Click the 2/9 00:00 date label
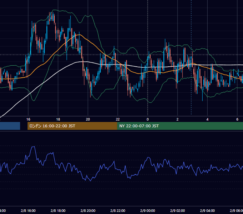 pos(148,211)
